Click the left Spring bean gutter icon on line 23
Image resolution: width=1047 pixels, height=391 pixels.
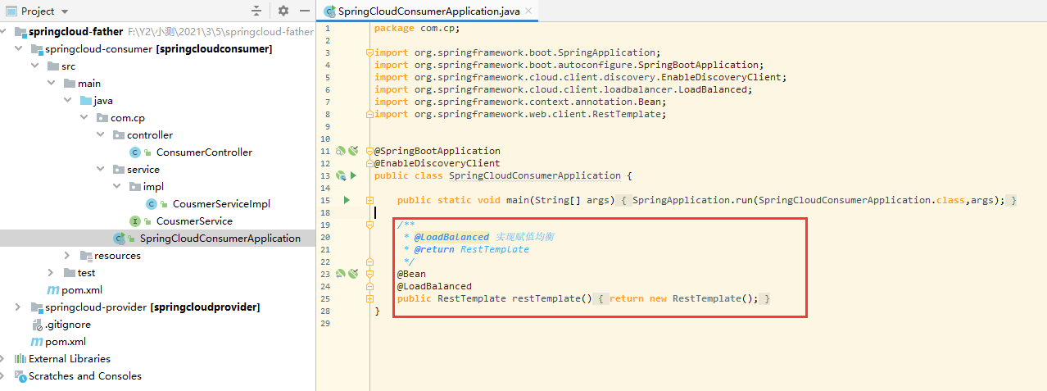pos(341,274)
